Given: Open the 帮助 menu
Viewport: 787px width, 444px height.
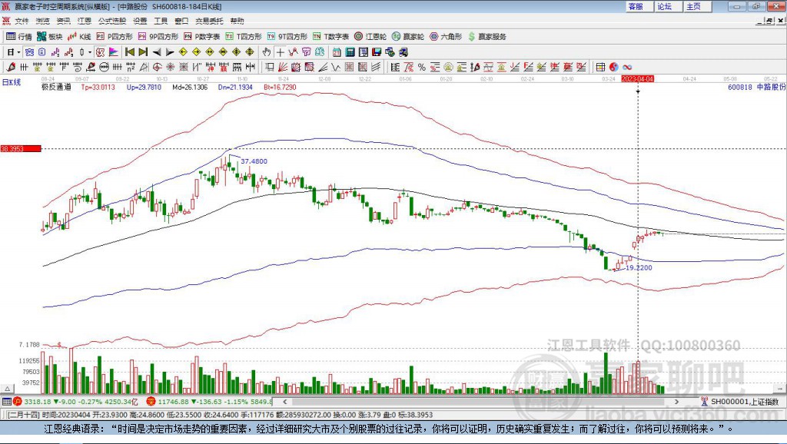Looking at the screenshot, I should [237, 21].
